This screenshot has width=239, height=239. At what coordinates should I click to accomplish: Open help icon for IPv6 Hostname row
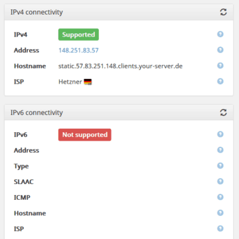coord(220,212)
